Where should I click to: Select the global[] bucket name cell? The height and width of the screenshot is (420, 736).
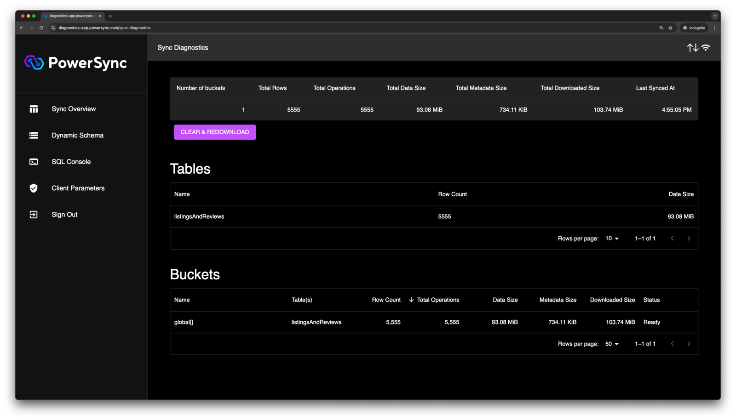click(184, 322)
